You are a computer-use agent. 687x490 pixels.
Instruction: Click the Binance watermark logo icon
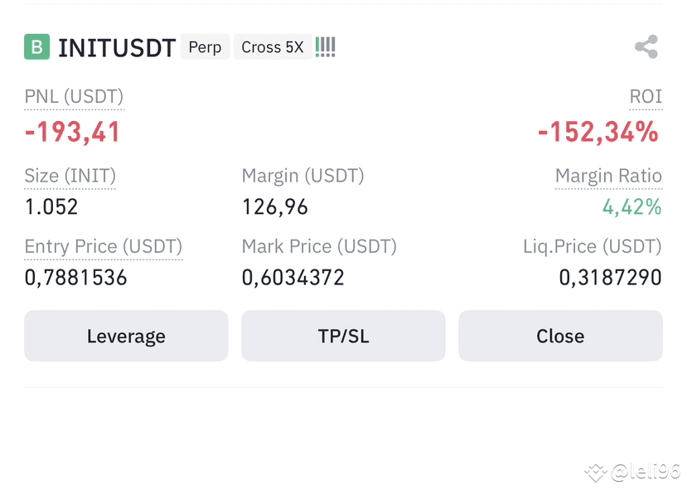click(x=596, y=473)
